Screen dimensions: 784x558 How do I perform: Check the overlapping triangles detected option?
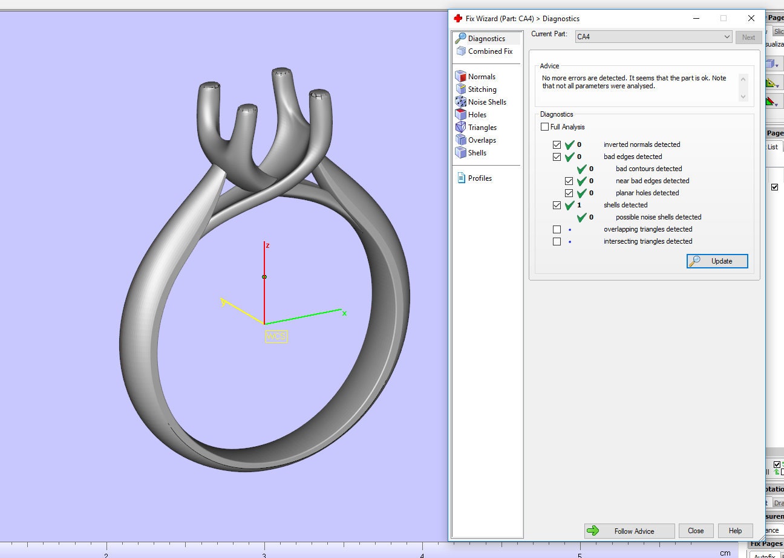(x=557, y=229)
